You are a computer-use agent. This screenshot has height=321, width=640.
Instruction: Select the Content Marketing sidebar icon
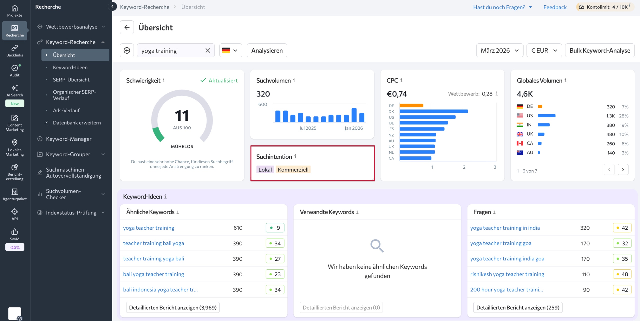[x=14, y=122]
